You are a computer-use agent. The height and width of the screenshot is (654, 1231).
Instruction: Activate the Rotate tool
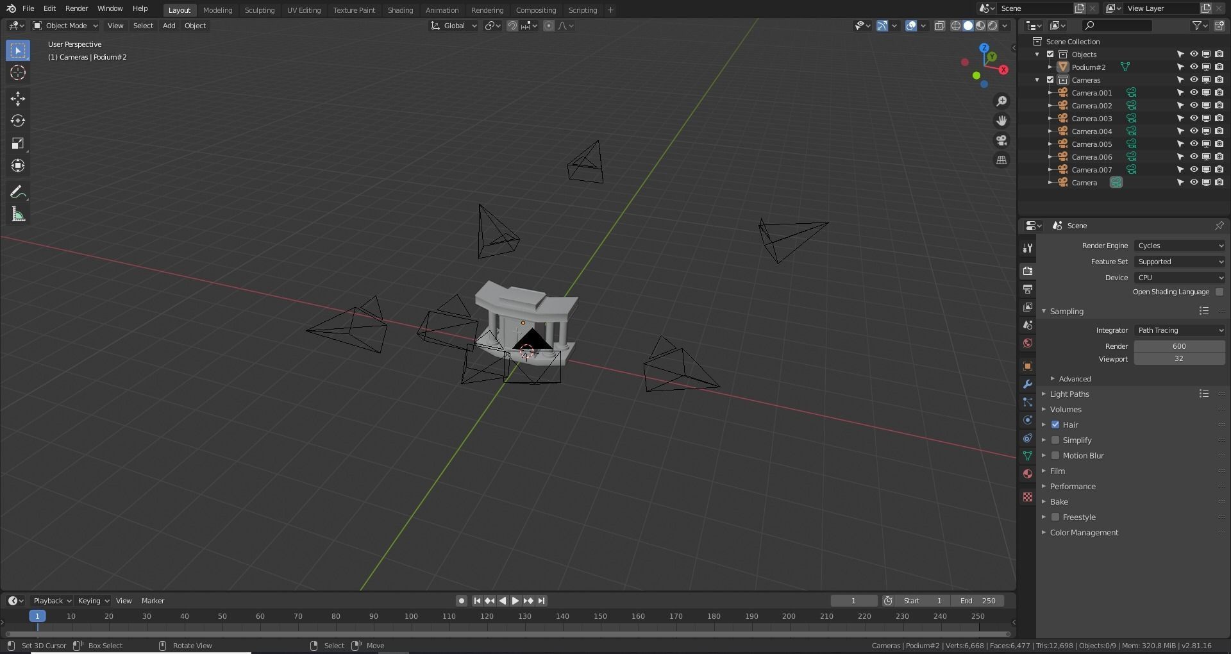click(18, 121)
